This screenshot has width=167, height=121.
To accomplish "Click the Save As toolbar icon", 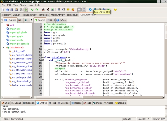I will click(x=16, y=10).
